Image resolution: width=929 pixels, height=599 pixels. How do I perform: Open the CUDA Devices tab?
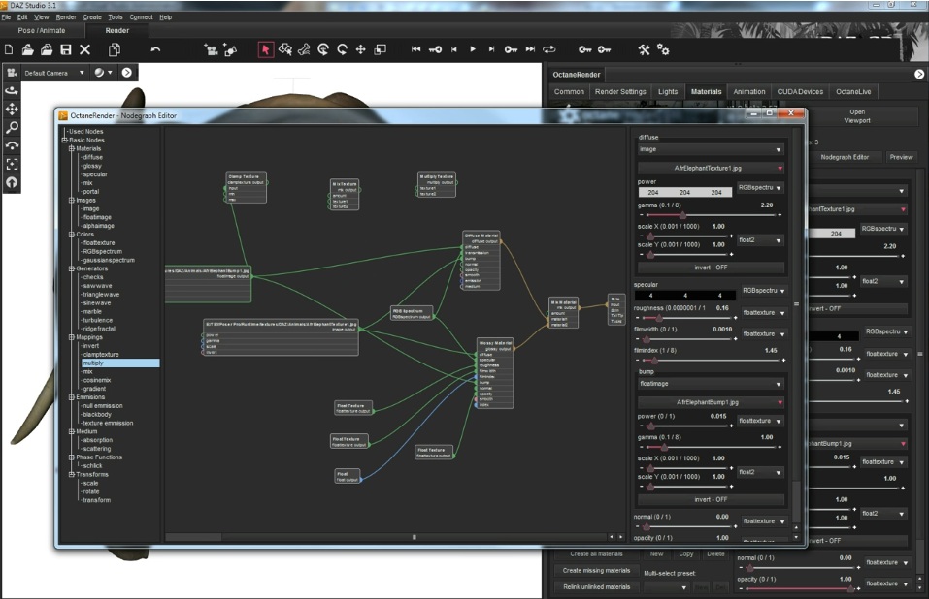click(800, 92)
